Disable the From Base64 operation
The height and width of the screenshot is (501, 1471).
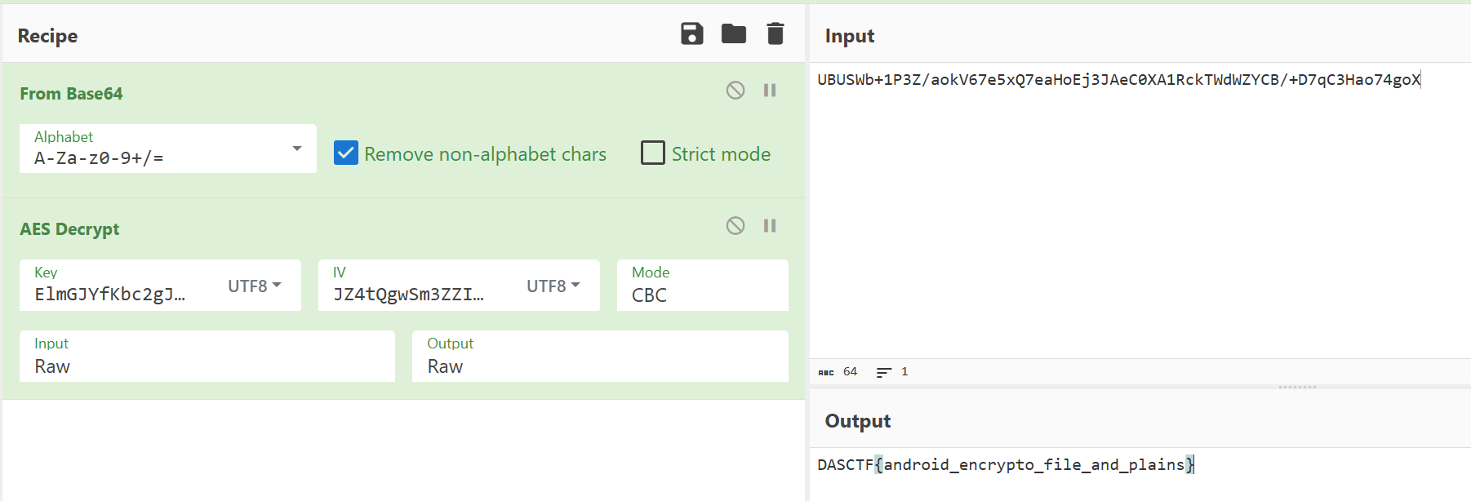tap(735, 91)
